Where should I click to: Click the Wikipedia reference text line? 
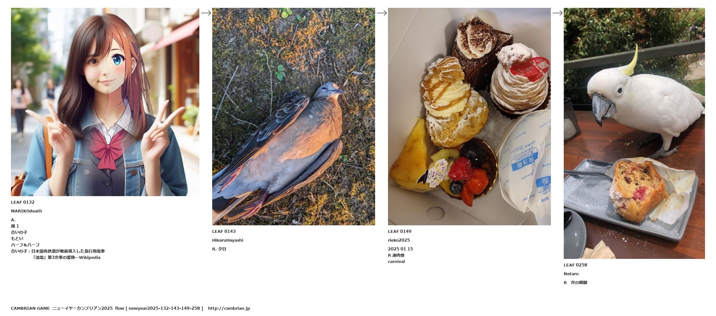point(66,257)
